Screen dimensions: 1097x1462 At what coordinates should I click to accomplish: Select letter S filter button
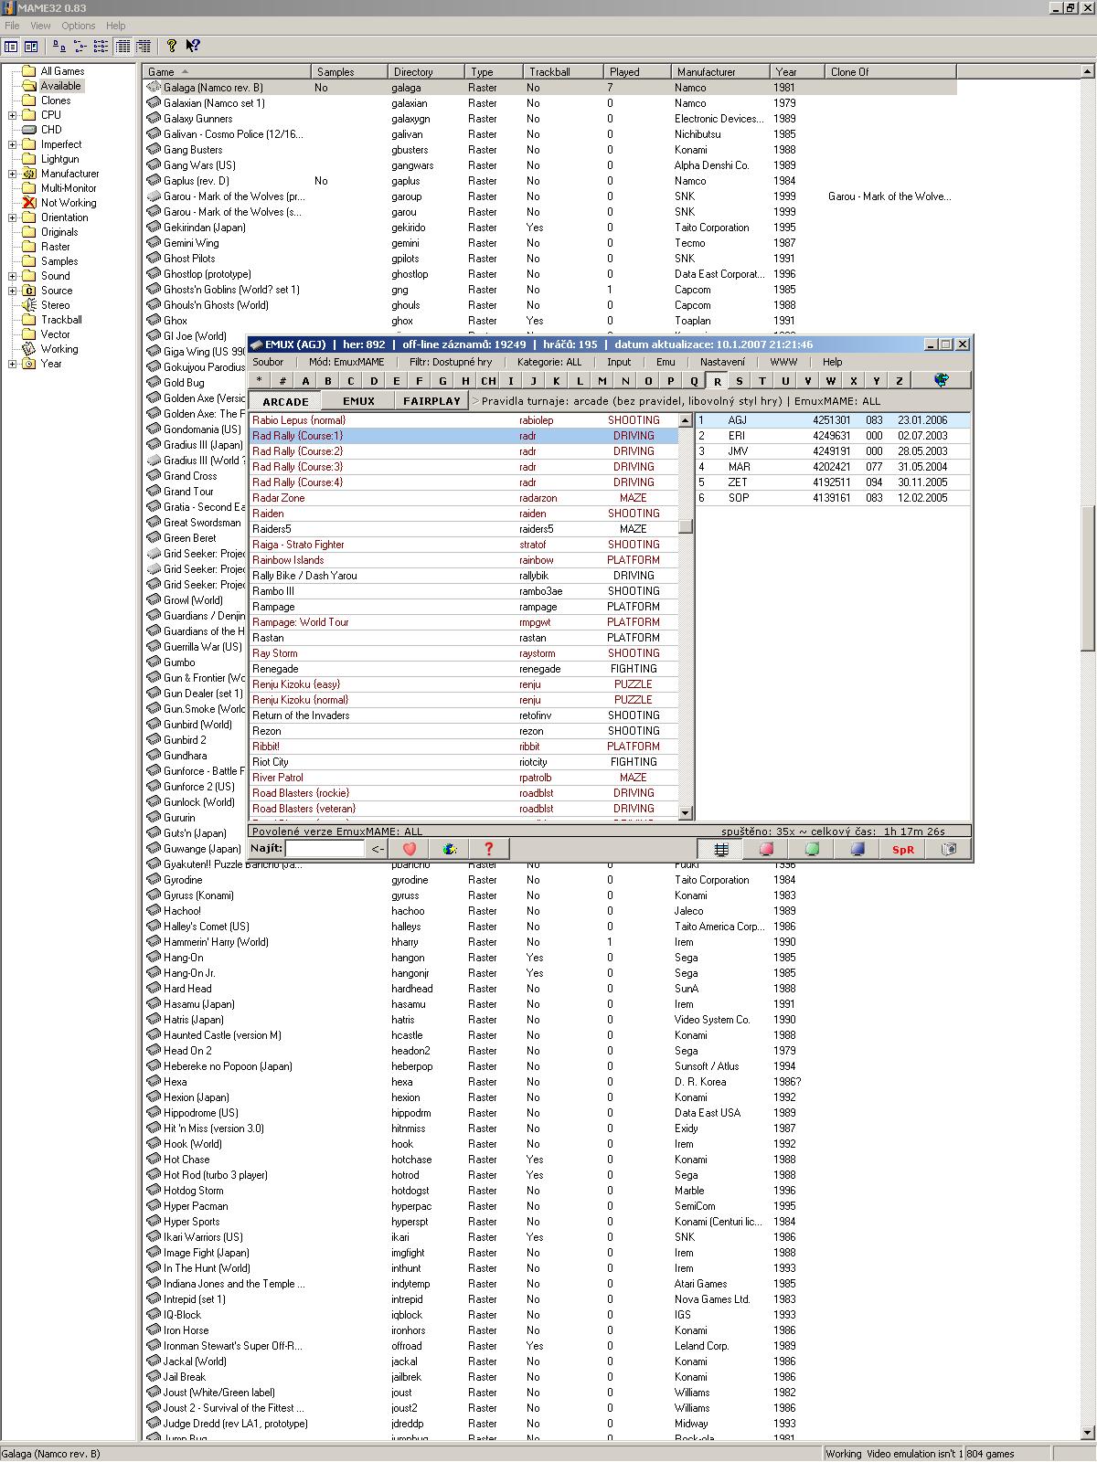[x=740, y=381]
